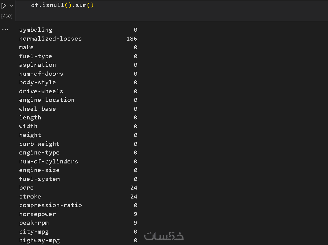Click the bore row label
328x245 pixels.
point(26,188)
